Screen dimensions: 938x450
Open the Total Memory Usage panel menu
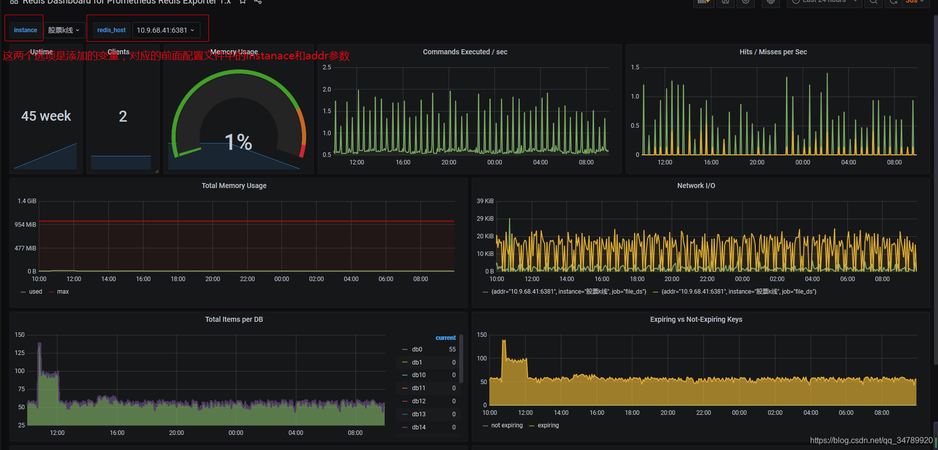pos(234,186)
